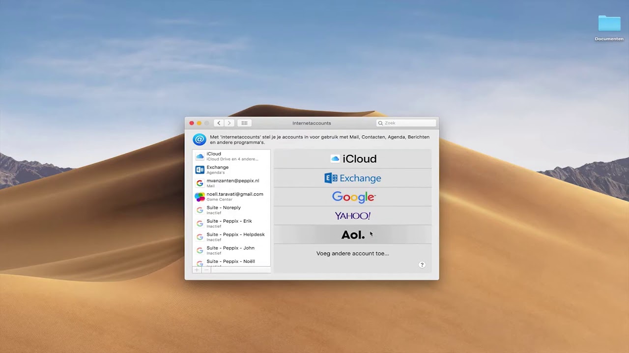Click the Game Center bubbles icon

(x=200, y=197)
